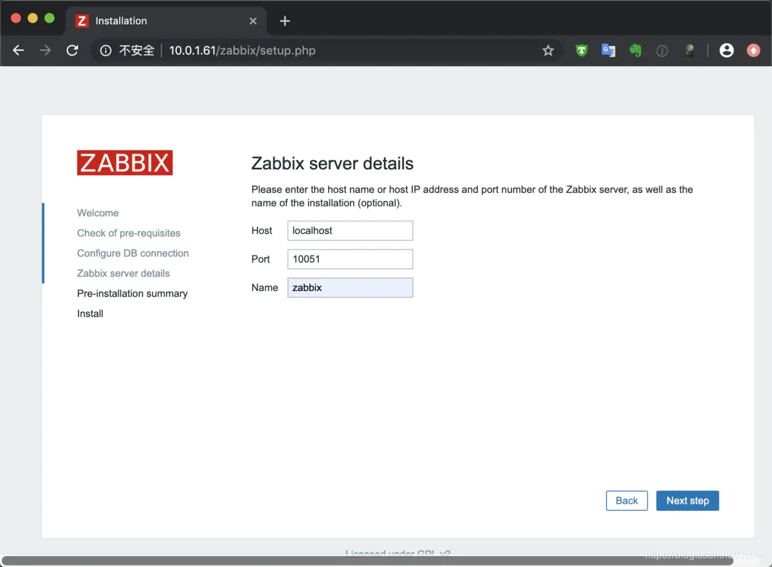Click the Next step button
Screen dimensions: 772x567
click(x=688, y=501)
